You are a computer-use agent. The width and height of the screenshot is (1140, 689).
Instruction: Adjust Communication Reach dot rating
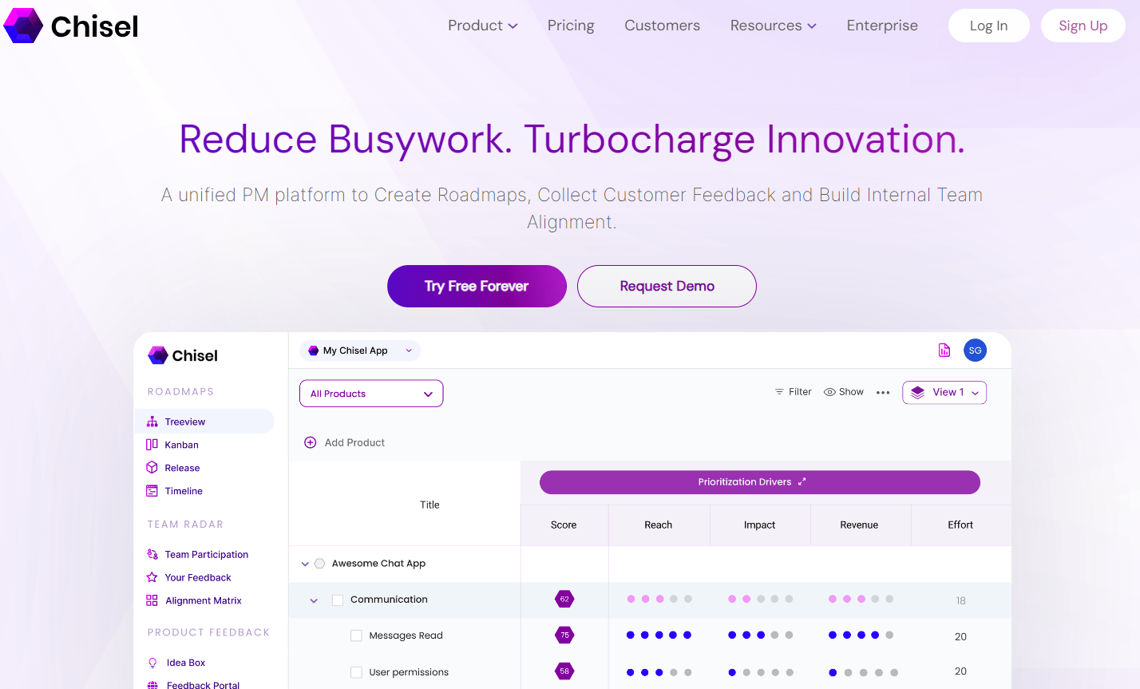coord(659,599)
